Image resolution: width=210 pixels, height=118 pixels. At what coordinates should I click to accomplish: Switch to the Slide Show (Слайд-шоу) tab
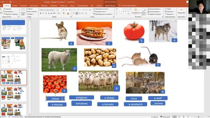pos(63,6)
